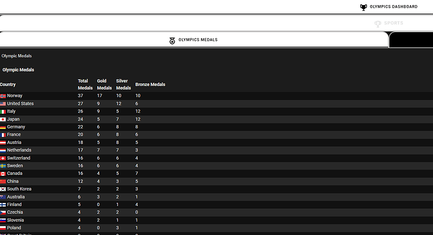Viewport: 433px width, 235px height.
Task: Open the black tab right of Olympics Medals
Action: pyautogui.click(x=411, y=40)
